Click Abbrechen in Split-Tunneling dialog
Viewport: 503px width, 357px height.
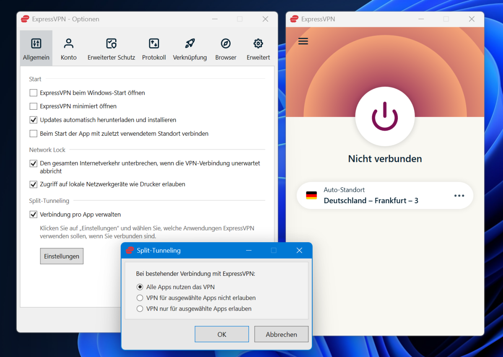pos(281,334)
